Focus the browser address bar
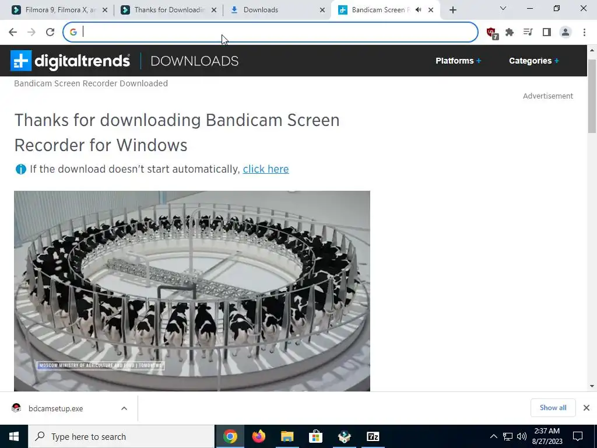Viewport: 597px width, 448px height. coord(271,32)
